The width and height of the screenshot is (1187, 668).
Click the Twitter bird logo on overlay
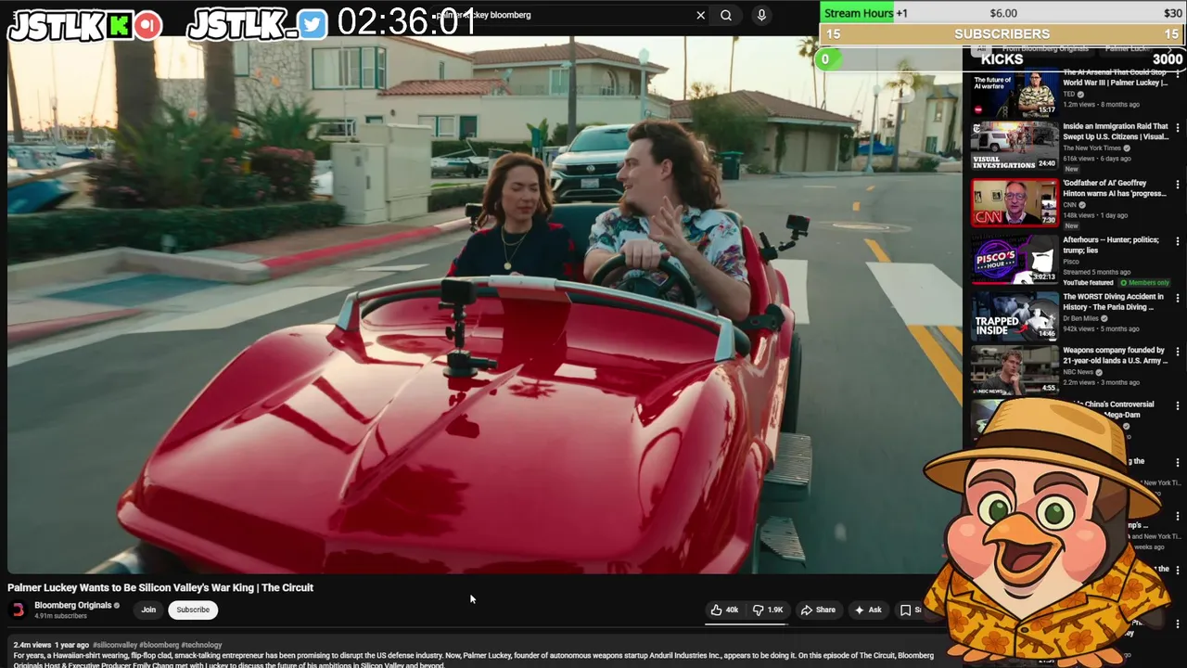pos(313,25)
